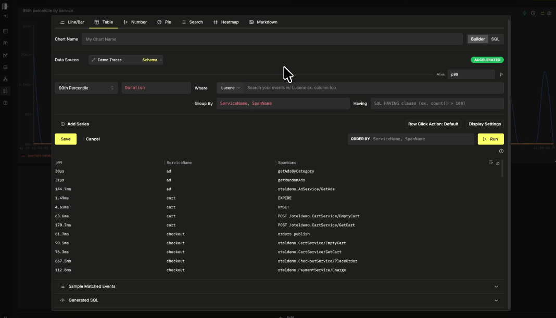
Task: Open the service map nodes icon in sidebar
Action: click(5, 79)
